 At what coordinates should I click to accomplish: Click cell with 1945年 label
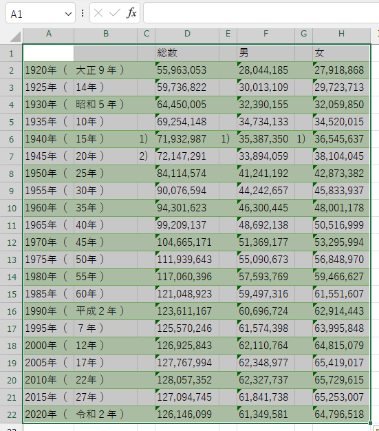point(48,156)
